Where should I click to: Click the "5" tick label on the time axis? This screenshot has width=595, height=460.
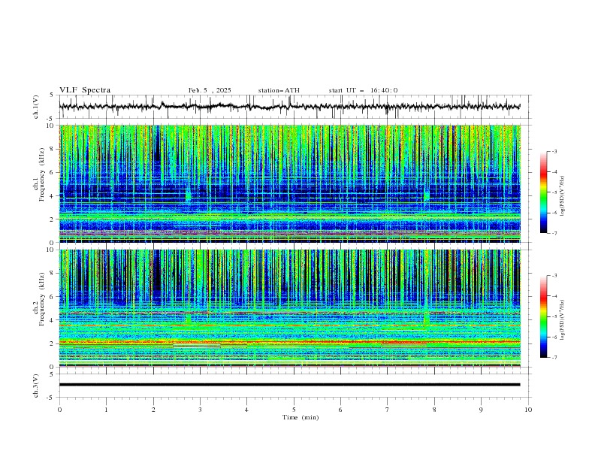click(294, 410)
